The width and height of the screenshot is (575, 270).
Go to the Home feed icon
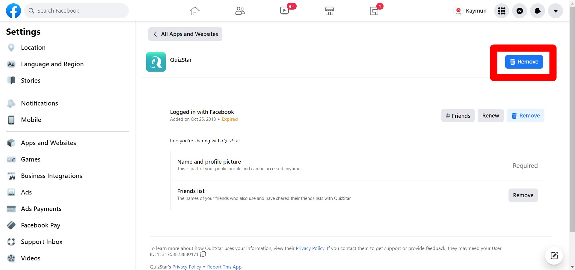pyautogui.click(x=195, y=11)
